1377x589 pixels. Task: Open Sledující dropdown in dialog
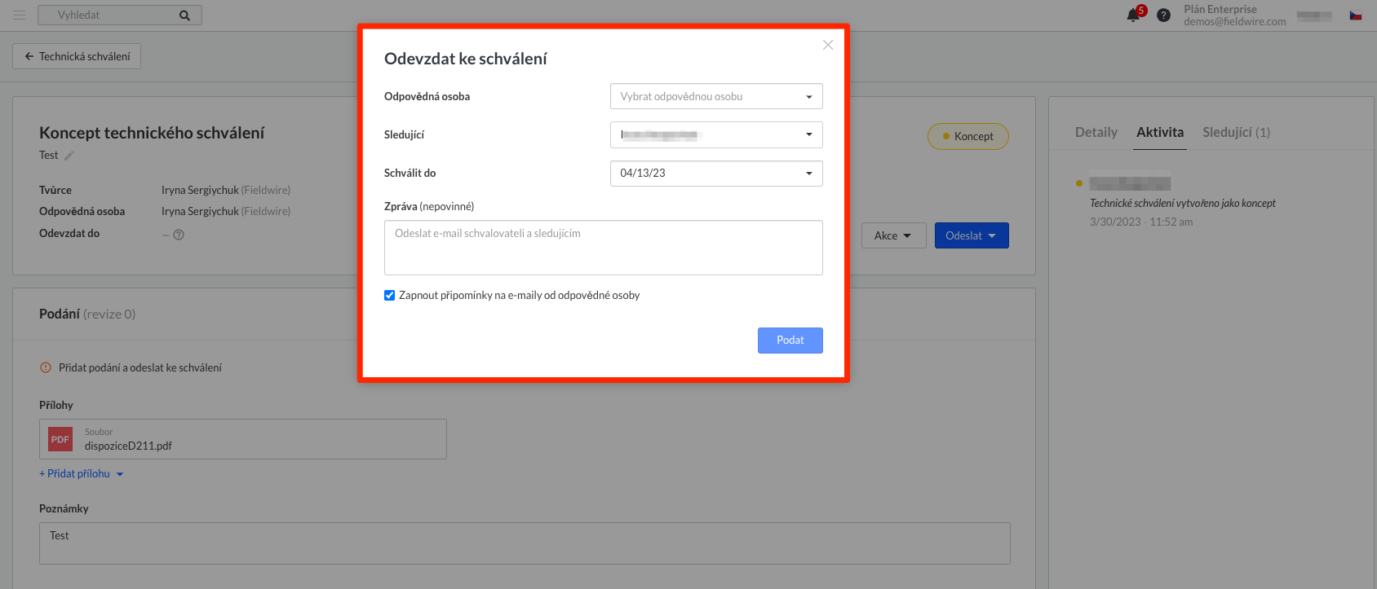pos(716,134)
